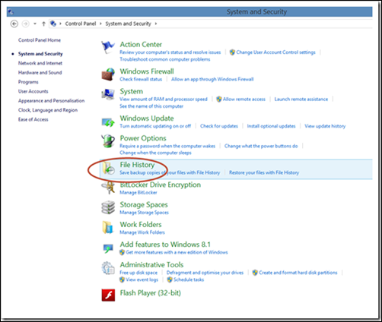Open the File History heading link
This screenshot has height=322, width=382.
click(x=137, y=165)
